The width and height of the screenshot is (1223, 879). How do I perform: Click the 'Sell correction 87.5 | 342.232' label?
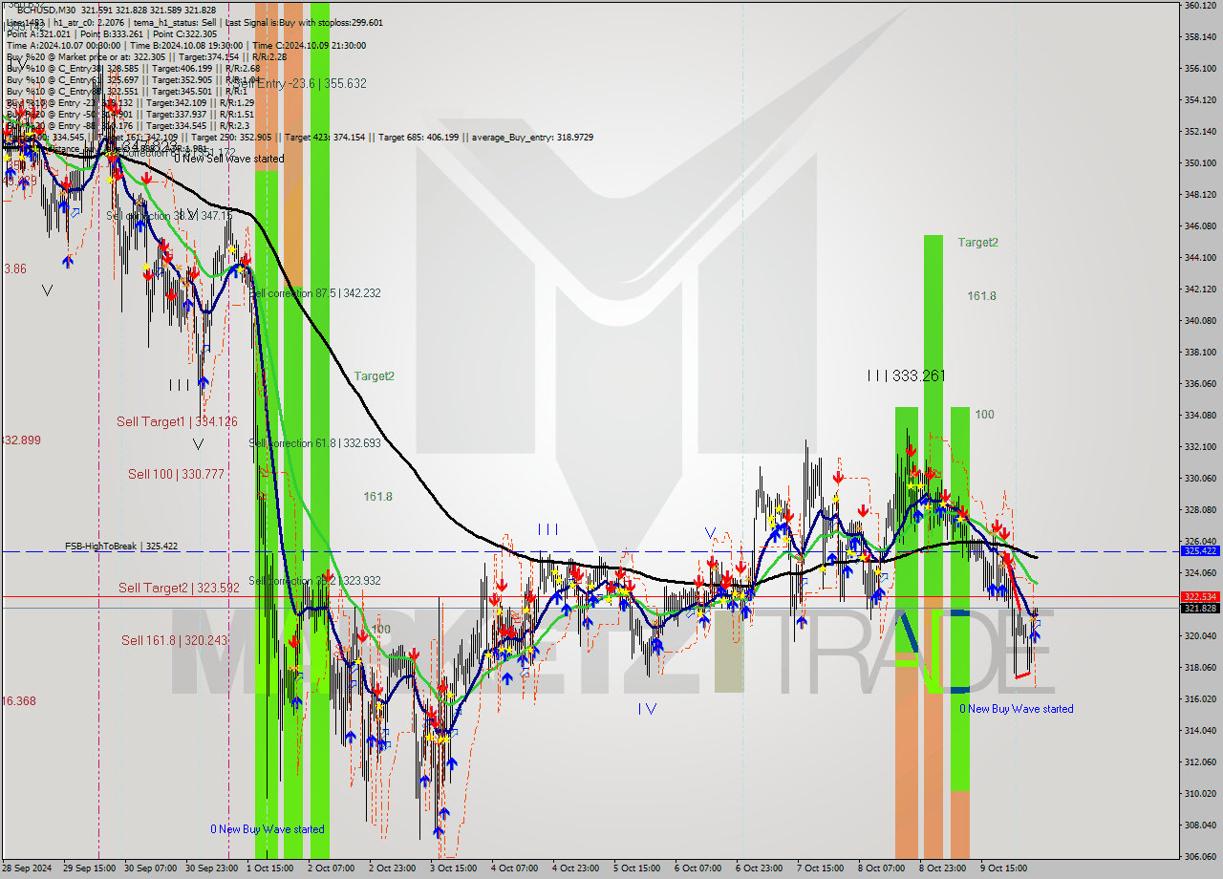coord(315,293)
